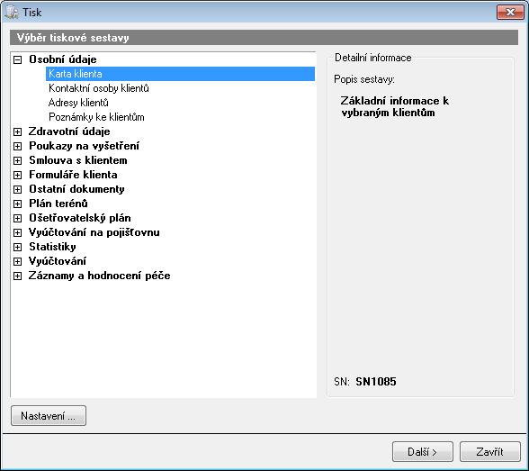
Task: Expand the Formuláře klienta node
Action: (18, 176)
